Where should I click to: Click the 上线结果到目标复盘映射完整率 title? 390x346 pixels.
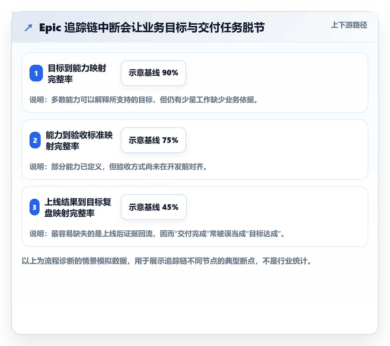(78, 207)
